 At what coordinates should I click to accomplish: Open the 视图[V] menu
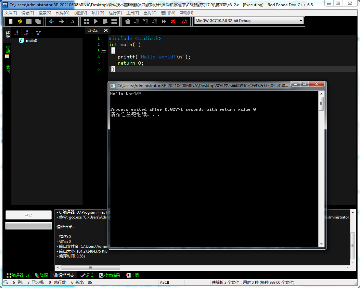[80, 13]
